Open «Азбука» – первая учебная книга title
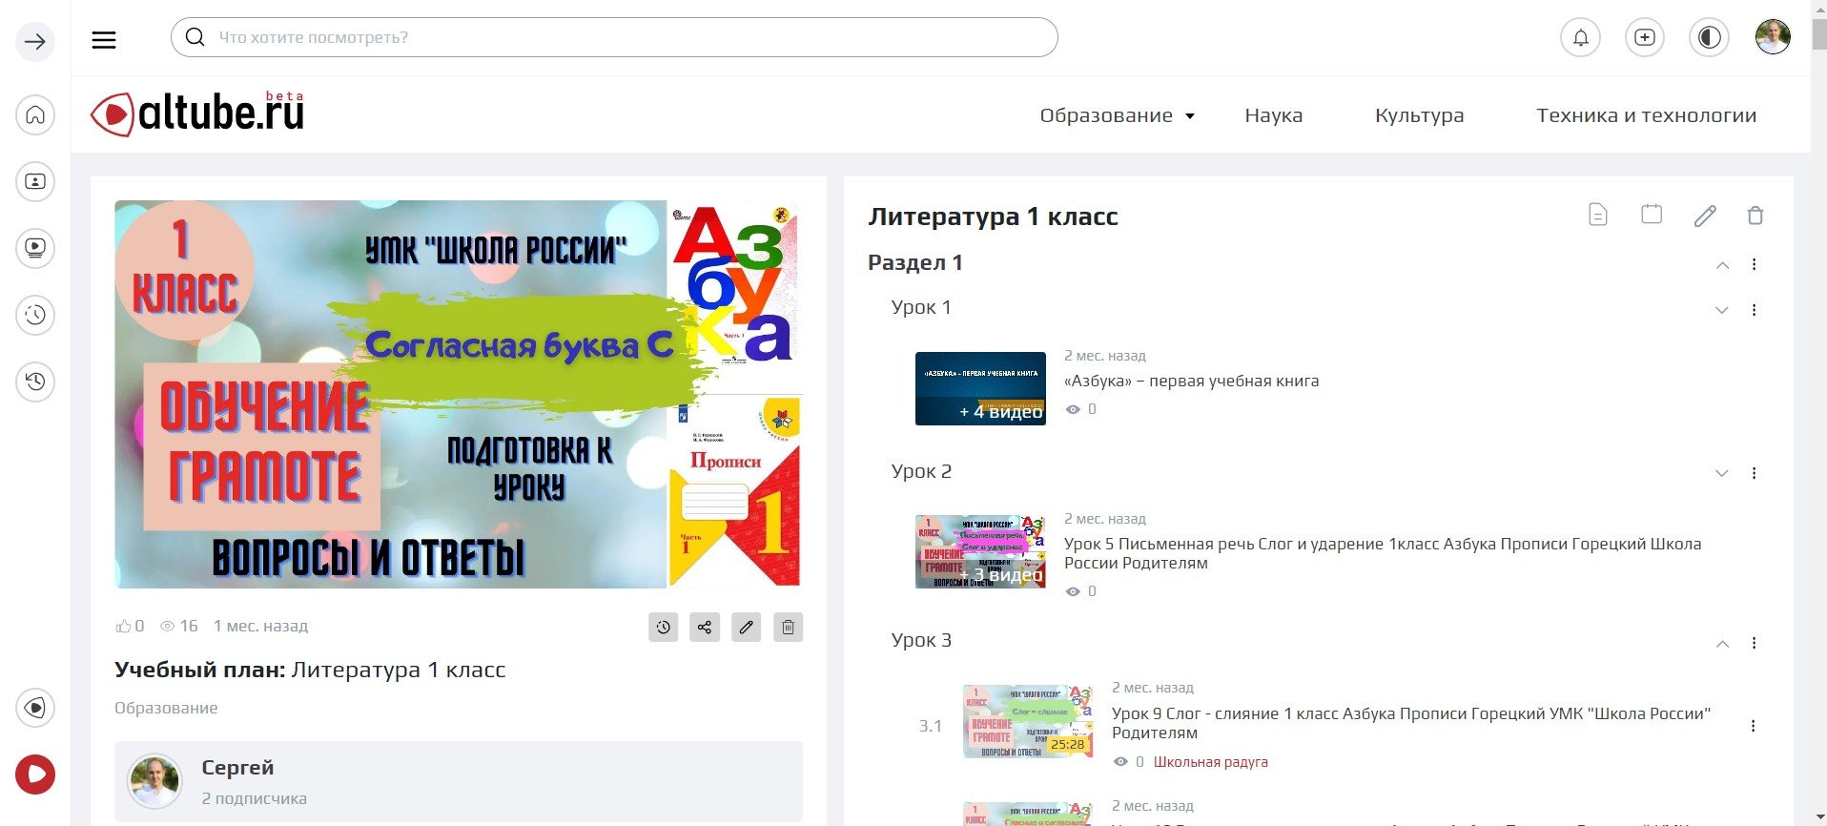Image resolution: width=1827 pixels, height=826 pixels. (x=1191, y=381)
